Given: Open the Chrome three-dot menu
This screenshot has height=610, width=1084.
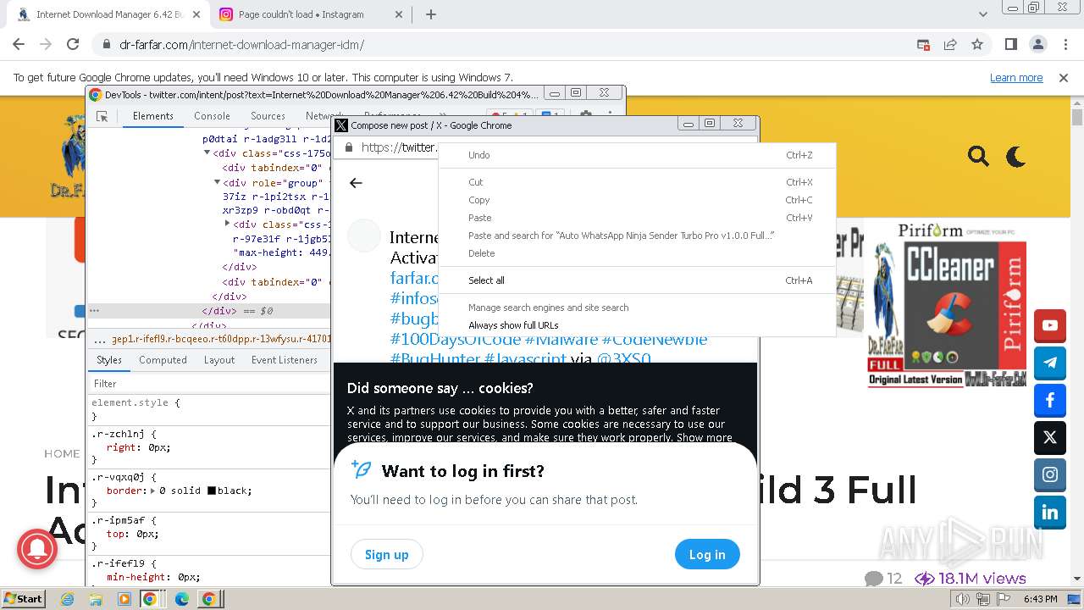Looking at the screenshot, I should (x=1065, y=44).
